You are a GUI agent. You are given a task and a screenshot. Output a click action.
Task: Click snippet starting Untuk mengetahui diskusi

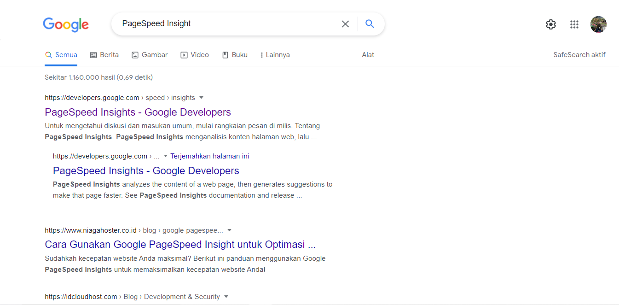(x=182, y=131)
